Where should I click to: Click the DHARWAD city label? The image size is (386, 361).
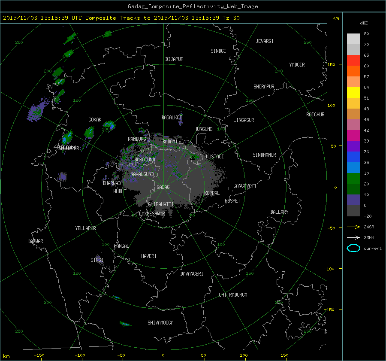[112, 183]
